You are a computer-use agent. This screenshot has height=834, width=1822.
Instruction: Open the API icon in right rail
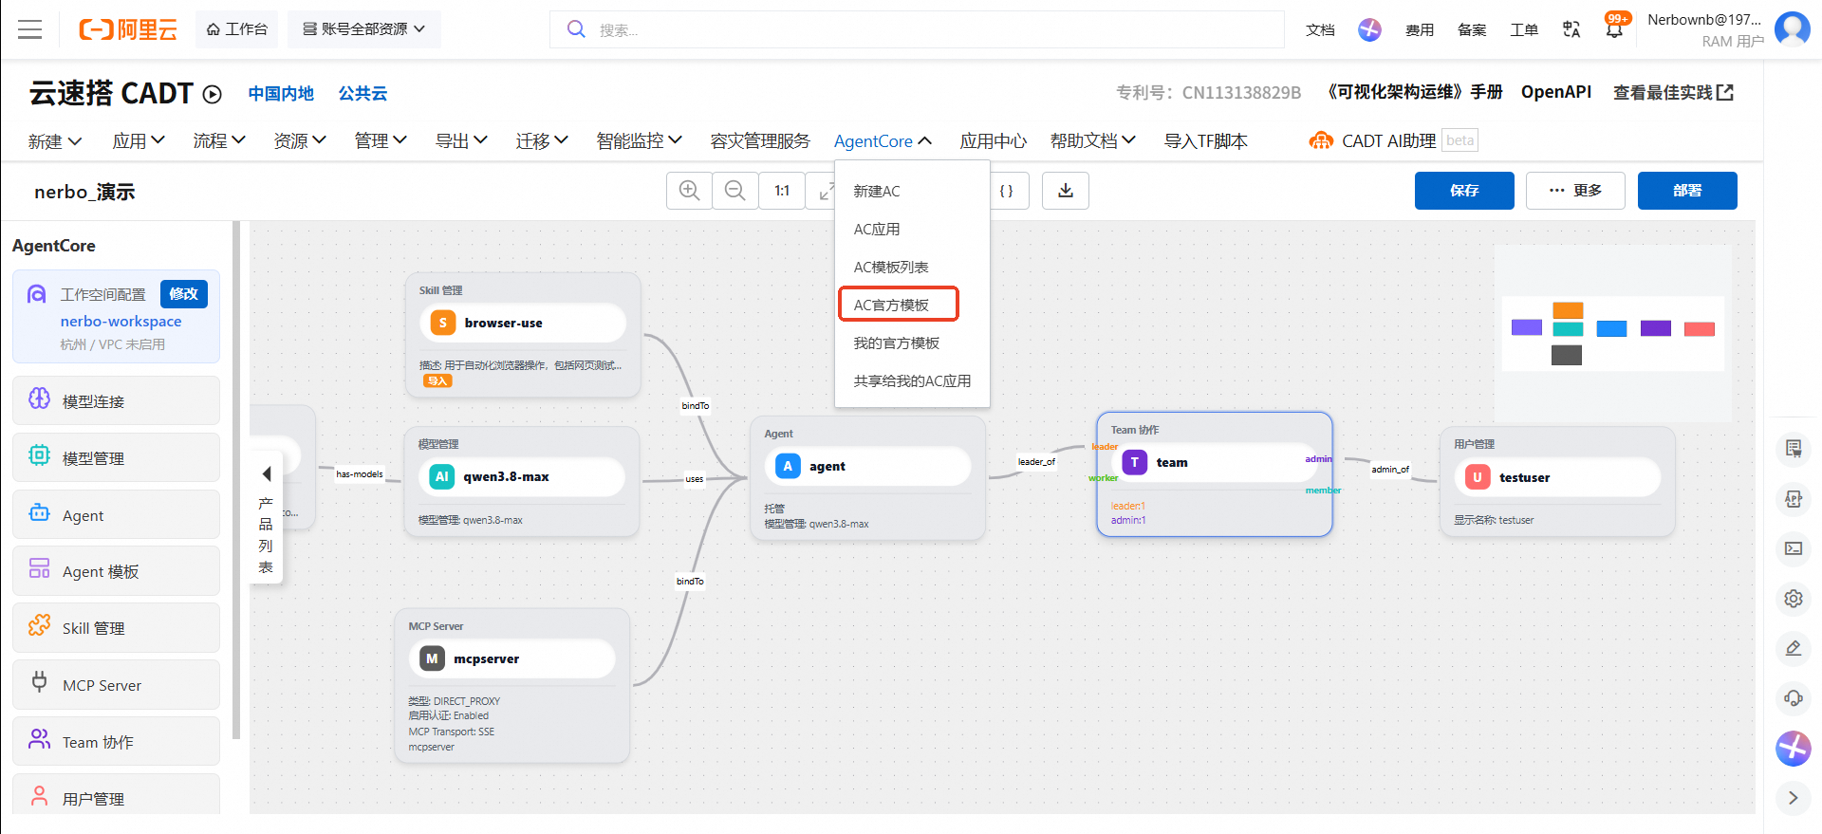(1793, 499)
